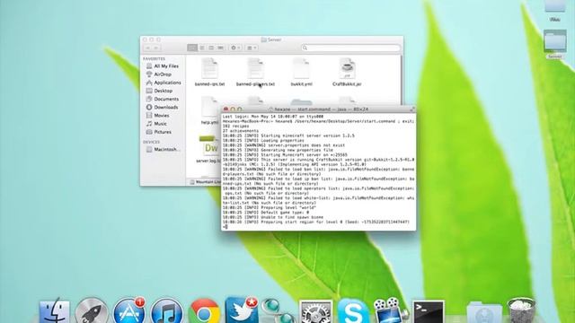Click the Files folder on desktop
The width and height of the screenshot is (575, 323).
pyautogui.click(x=555, y=10)
